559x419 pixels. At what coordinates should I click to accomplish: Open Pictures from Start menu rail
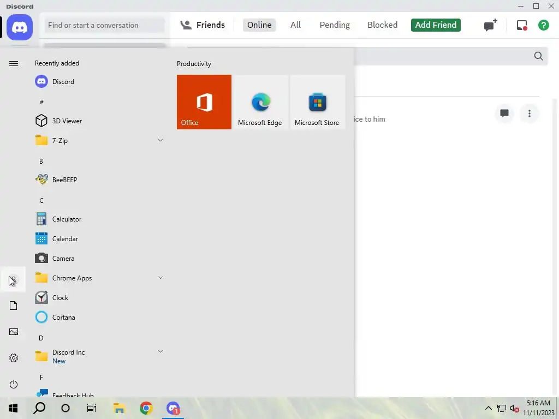(14, 332)
